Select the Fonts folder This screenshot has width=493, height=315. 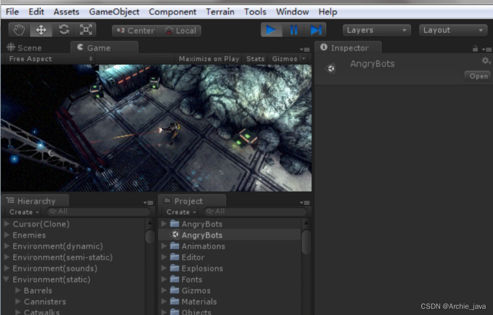pyautogui.click(x=192, y=279)
